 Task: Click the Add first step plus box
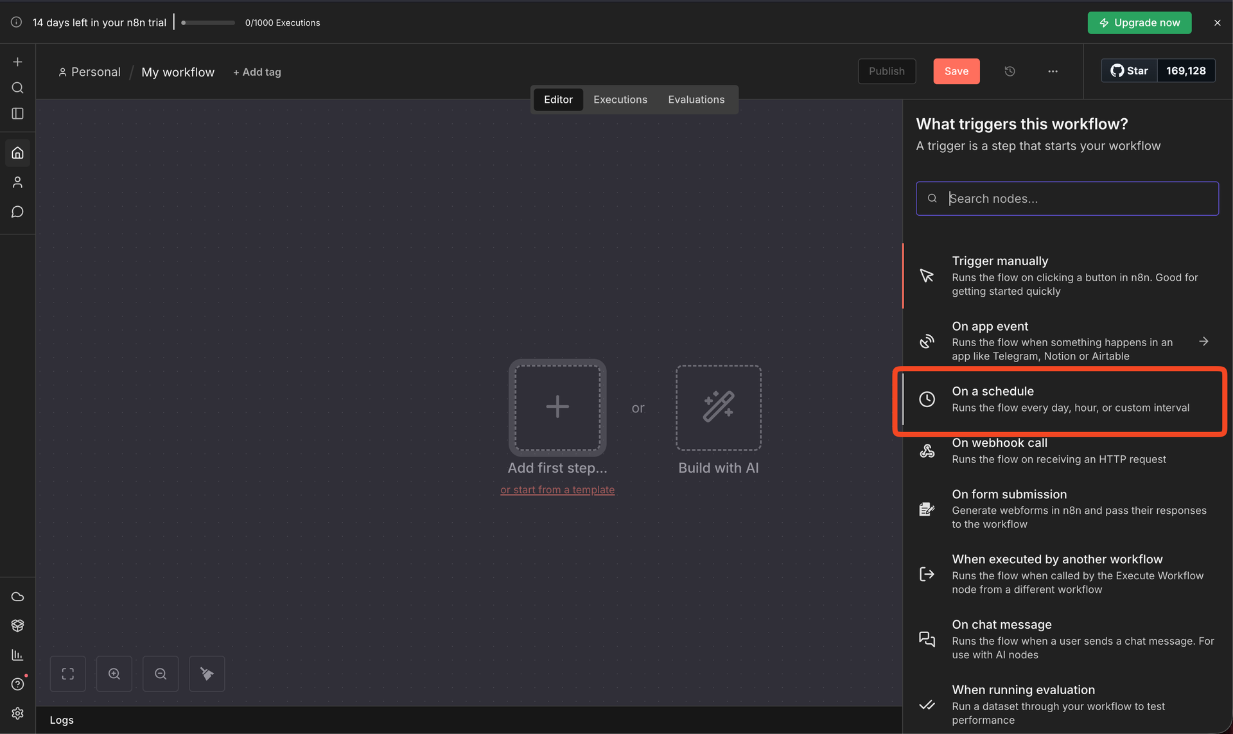557,407
